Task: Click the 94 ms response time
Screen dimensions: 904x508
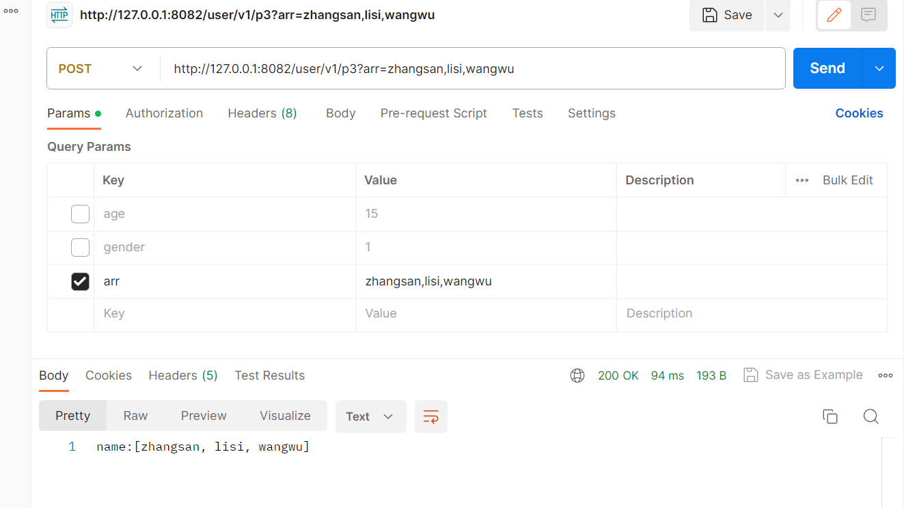Action: [x=668, y=376]
